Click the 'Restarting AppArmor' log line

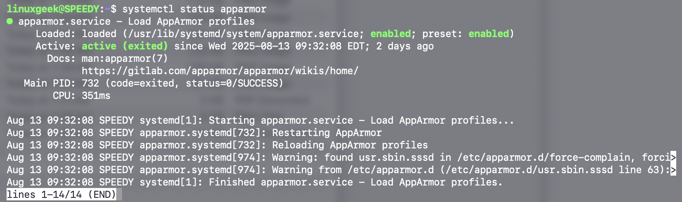point(194,133)
